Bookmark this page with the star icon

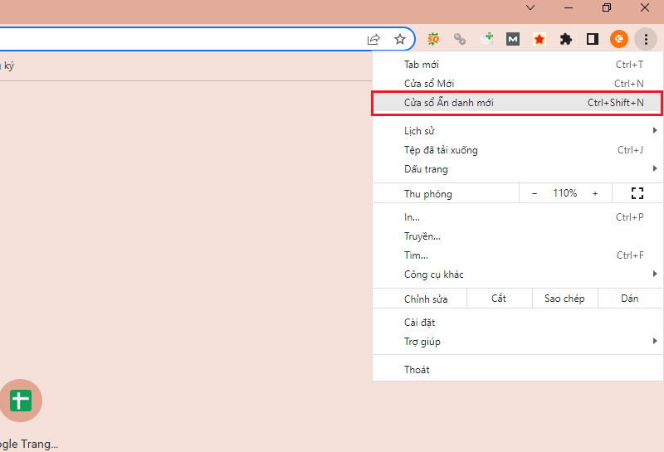[399, 39]
